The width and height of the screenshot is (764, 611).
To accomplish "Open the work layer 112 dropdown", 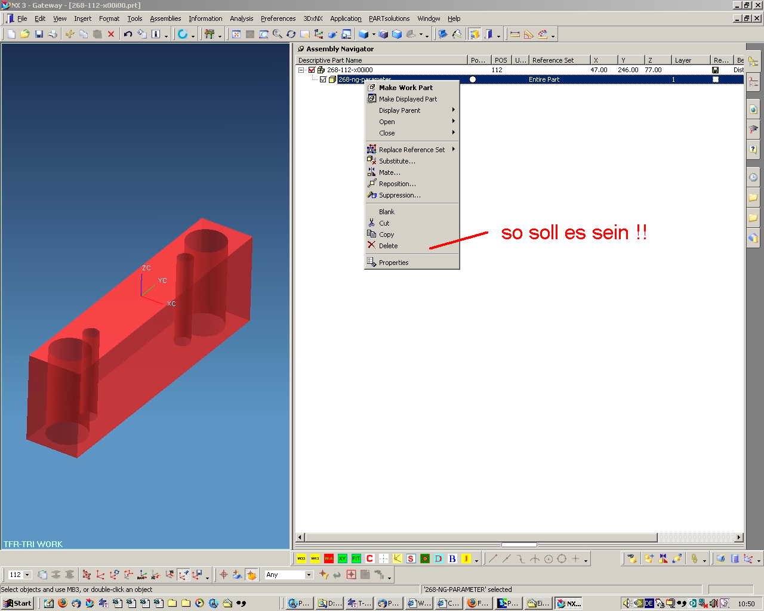I will coord(27,575).
